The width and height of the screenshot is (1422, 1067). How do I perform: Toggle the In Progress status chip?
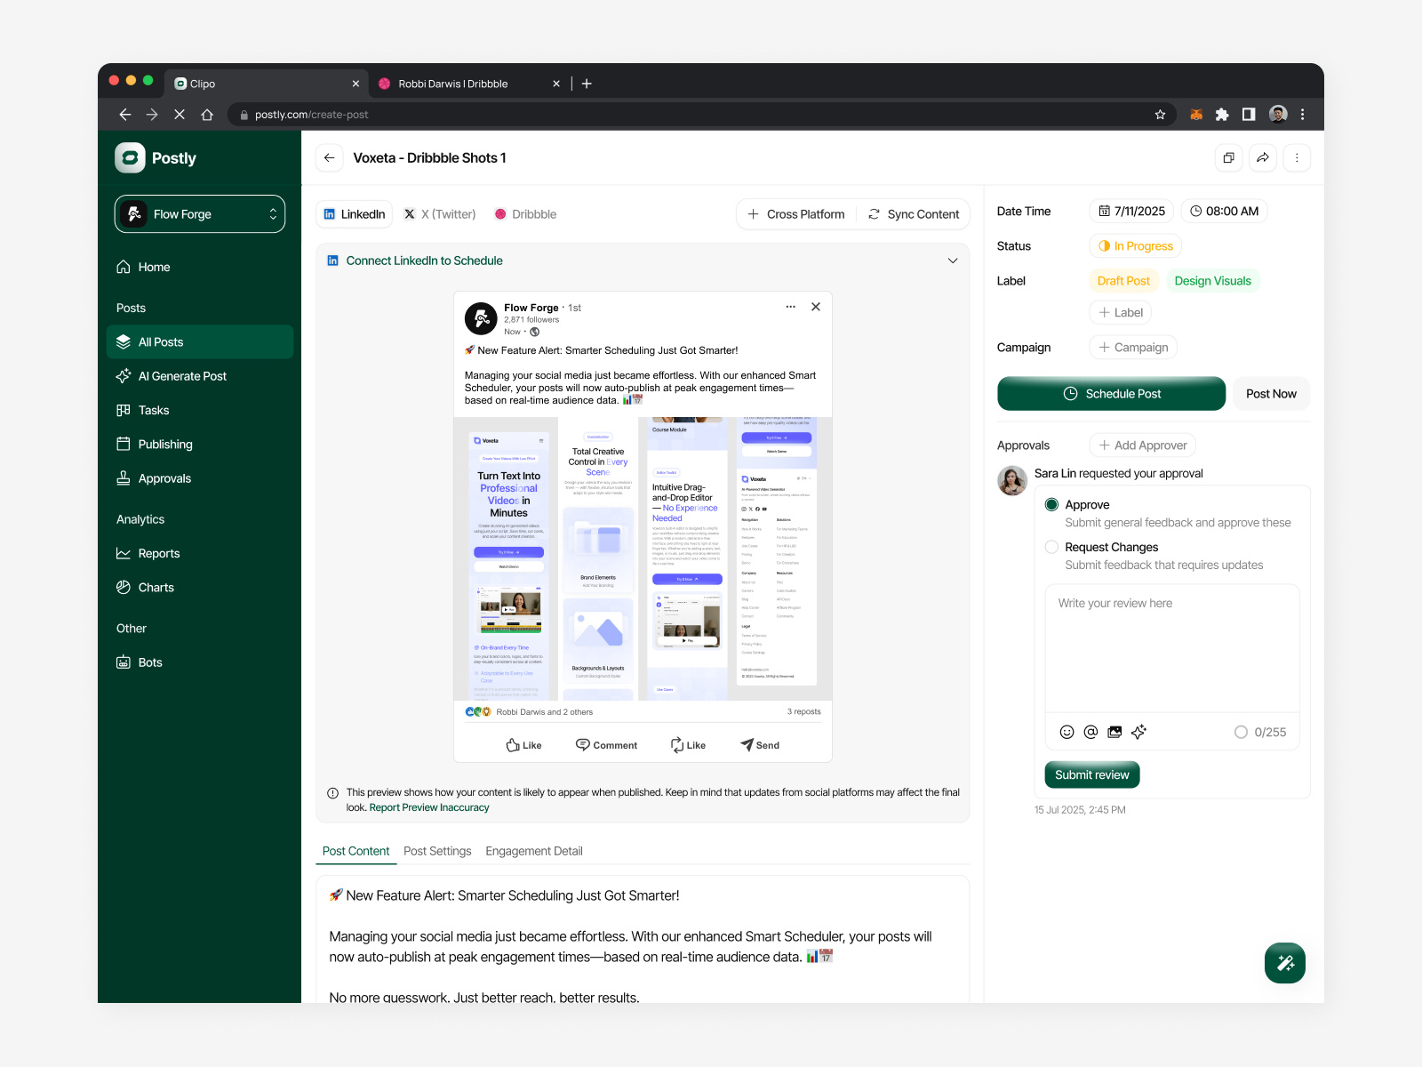[x=1135, y=245]
